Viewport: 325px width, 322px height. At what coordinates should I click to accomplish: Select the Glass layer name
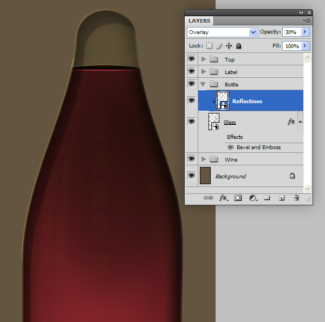230,122
